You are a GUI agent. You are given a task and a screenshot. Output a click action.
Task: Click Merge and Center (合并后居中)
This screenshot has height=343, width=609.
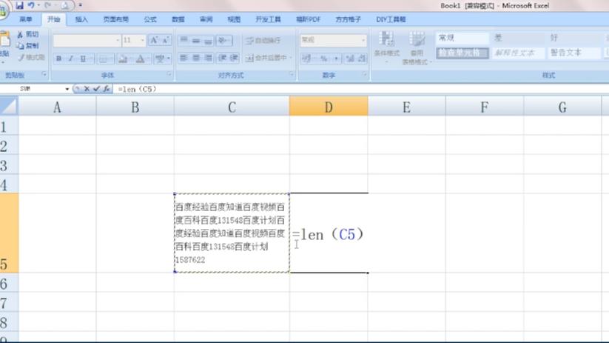point(267,58)
